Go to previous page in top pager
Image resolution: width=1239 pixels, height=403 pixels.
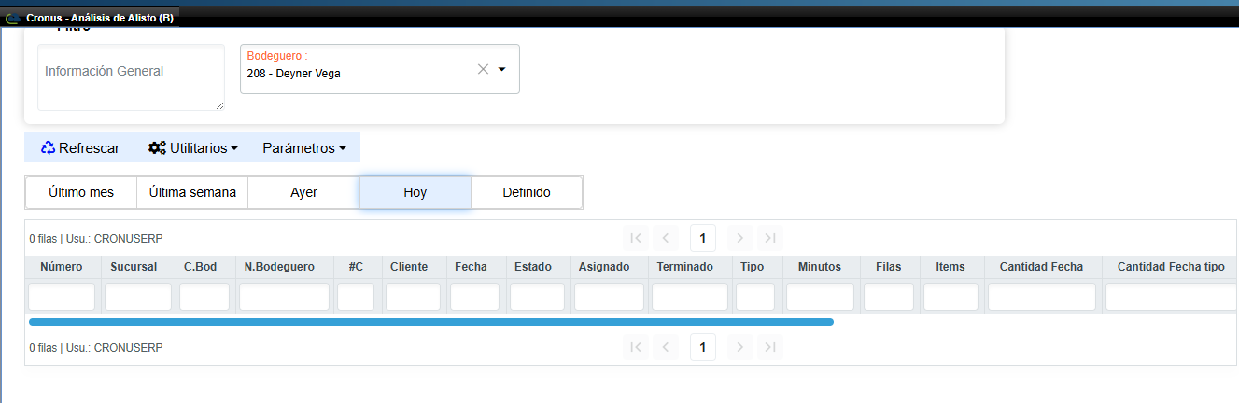click(665, 238)
